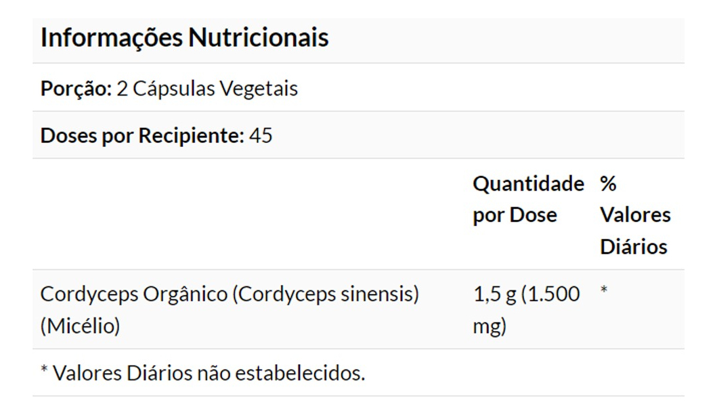This screenshot has width=717, height=415.
Task: Click the "2 Cápsulas Vegetais" serving text
Action: [207, 89]
